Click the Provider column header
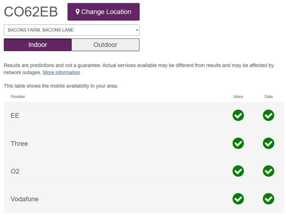Viewport: 286px width, 215px height. (18, 97)
